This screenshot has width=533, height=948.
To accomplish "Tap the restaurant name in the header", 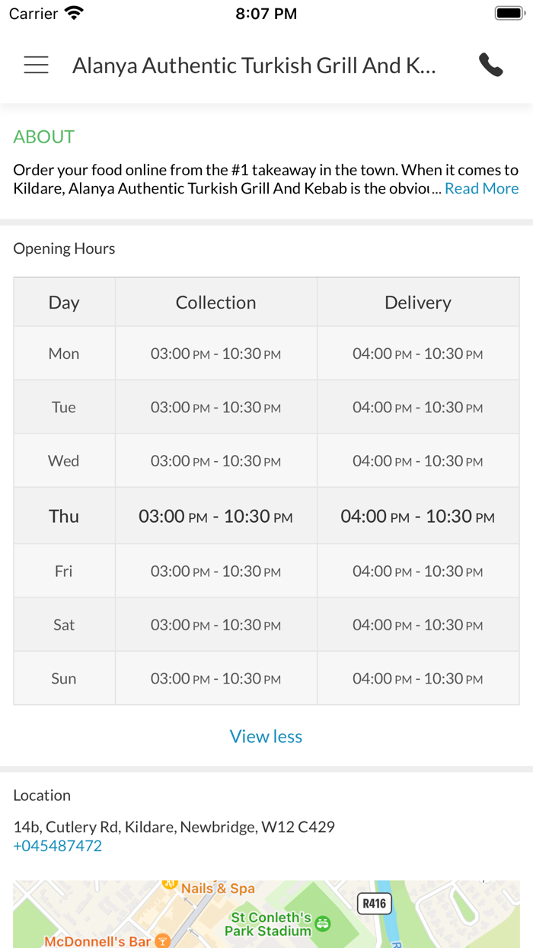I will 254,66.
